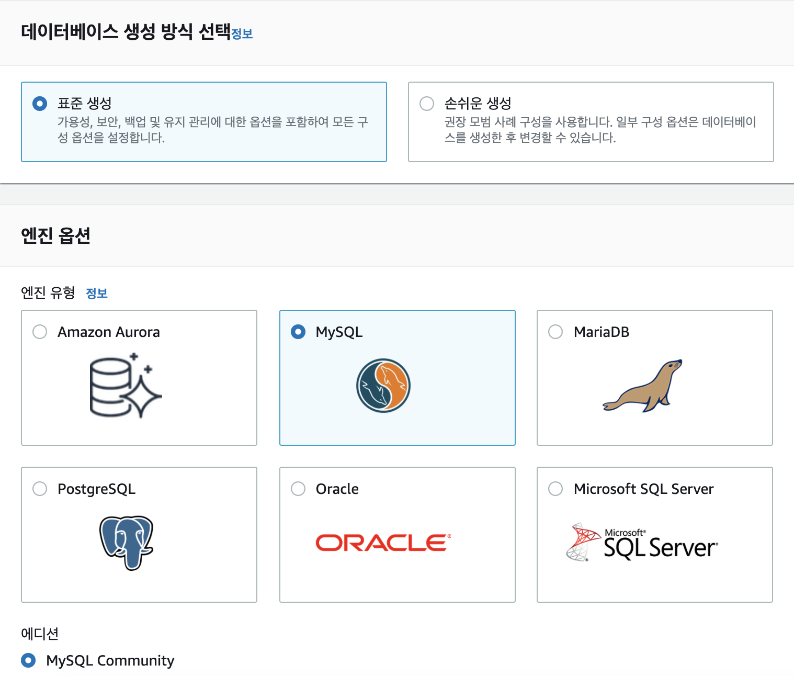
Task: Click the Microsoft SQL Server logo
Action: (x=642, y=543)
